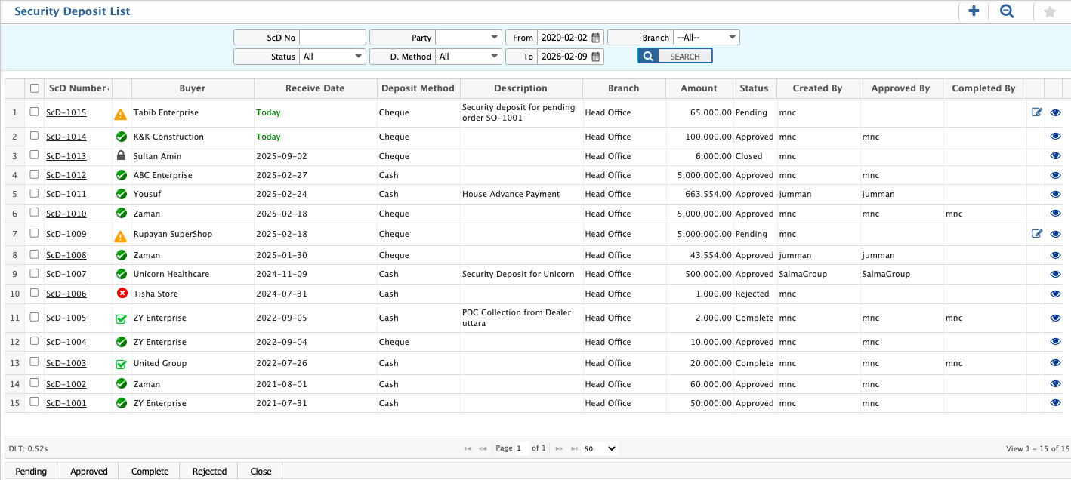
Task: Click the ScD No input field
Action: (x=332, y=38)
